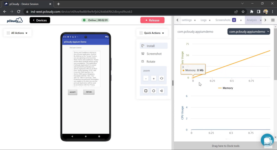This screenshot has width=277, height=150.
Task: Close the Analysis tab
Action: (x=260, y=20)
